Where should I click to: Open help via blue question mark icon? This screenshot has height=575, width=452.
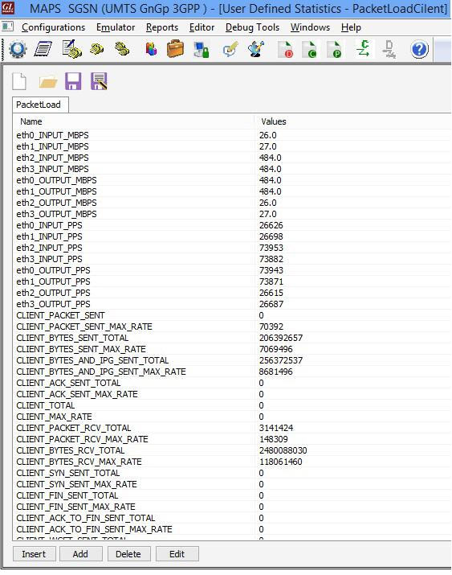coord(419,50)
